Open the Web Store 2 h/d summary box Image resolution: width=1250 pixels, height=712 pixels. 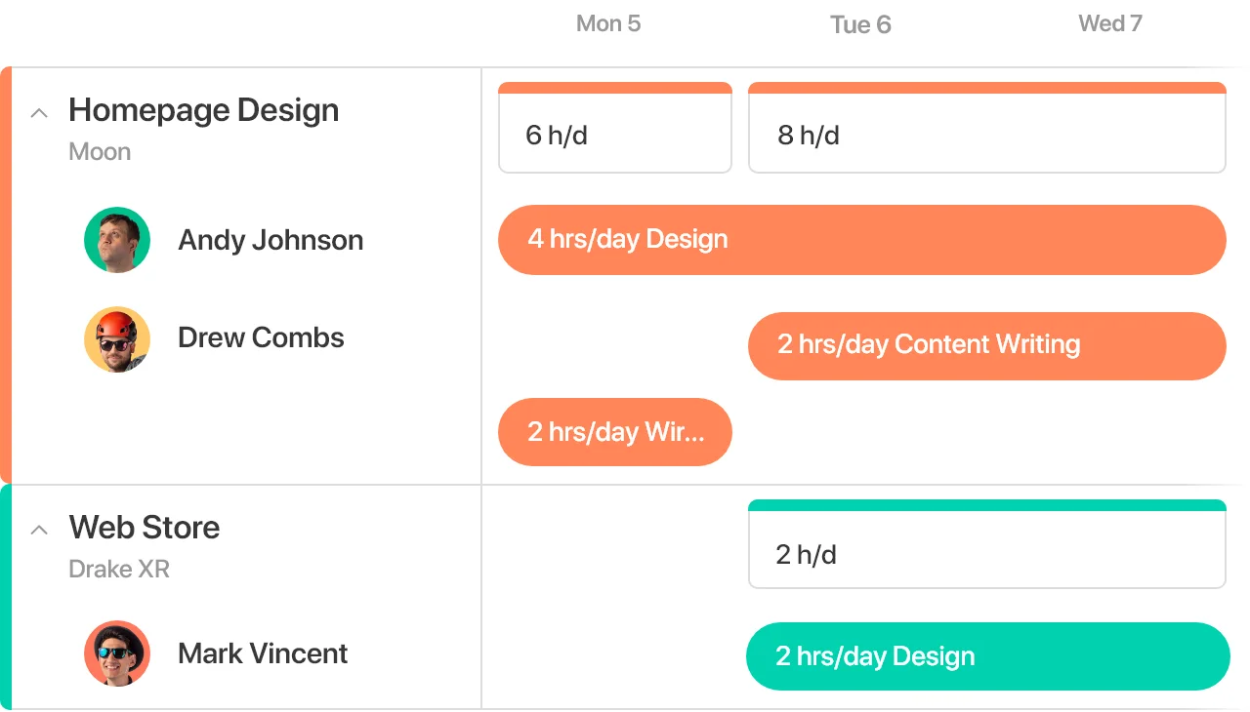[987, 544]
